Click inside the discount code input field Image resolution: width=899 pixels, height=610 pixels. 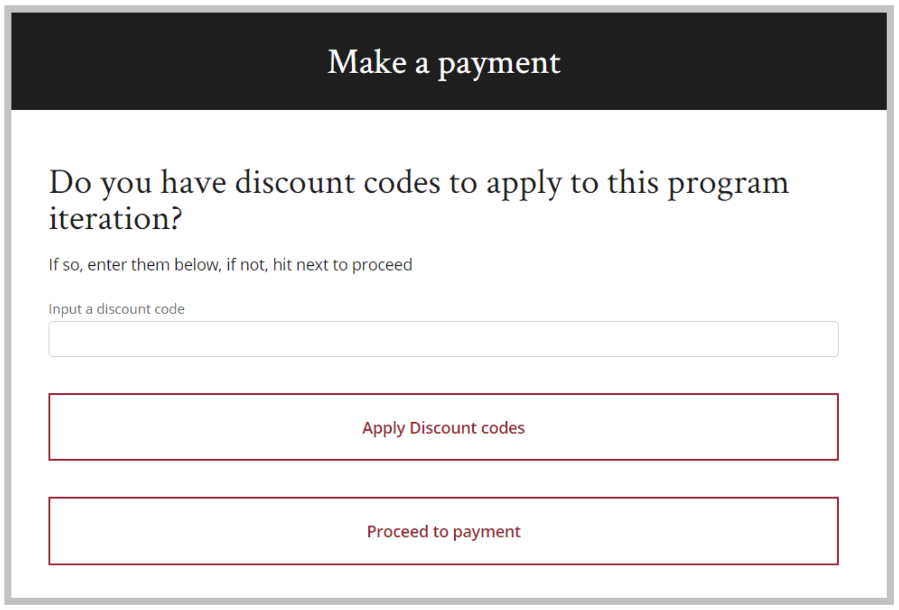[443, 338]
